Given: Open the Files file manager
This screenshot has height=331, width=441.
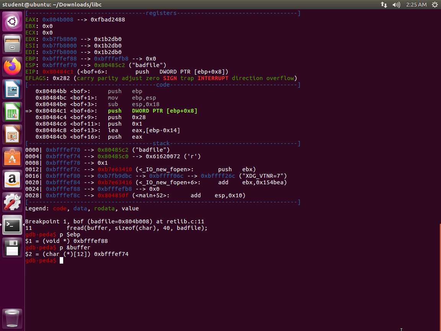Looking at the screenshot, I should pos(12,44).
